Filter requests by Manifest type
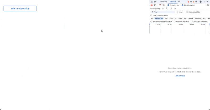Image resolution: width=210 pixels, height=110 pixels. pyautogui.click(x=198, y=19)
